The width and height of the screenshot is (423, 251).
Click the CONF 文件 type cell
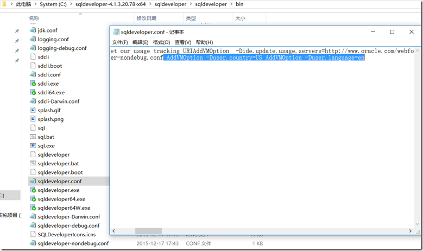(x=198, y=243)
